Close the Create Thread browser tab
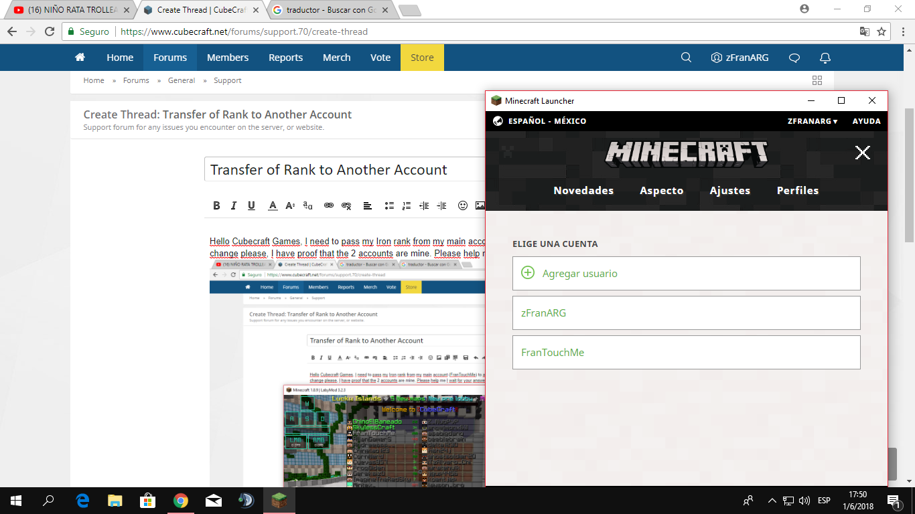 [257, 10]
